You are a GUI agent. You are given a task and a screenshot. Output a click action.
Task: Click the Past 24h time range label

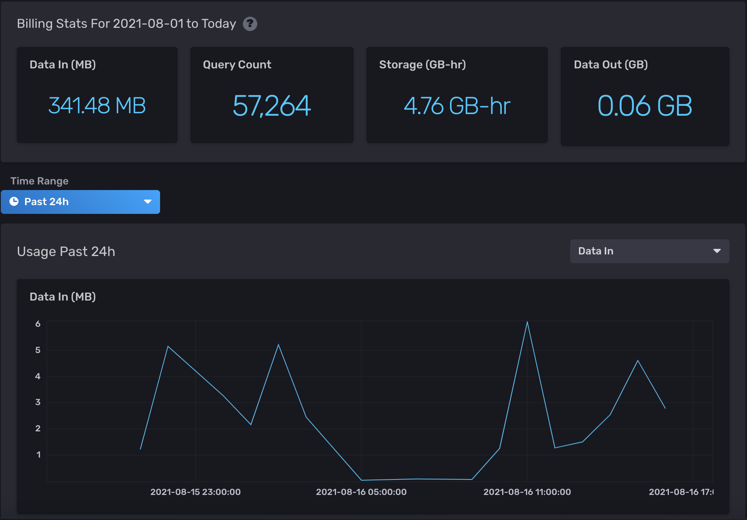click(x=47, y=202)
